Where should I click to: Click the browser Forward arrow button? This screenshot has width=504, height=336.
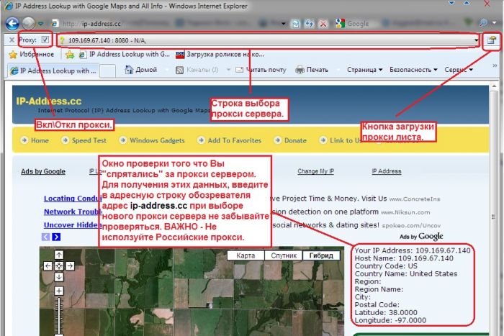pyautogui.click(x=28, y=24)
